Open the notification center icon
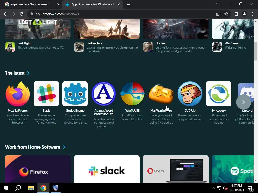Screen dimensions: 258x193 (x=250, y=188)
